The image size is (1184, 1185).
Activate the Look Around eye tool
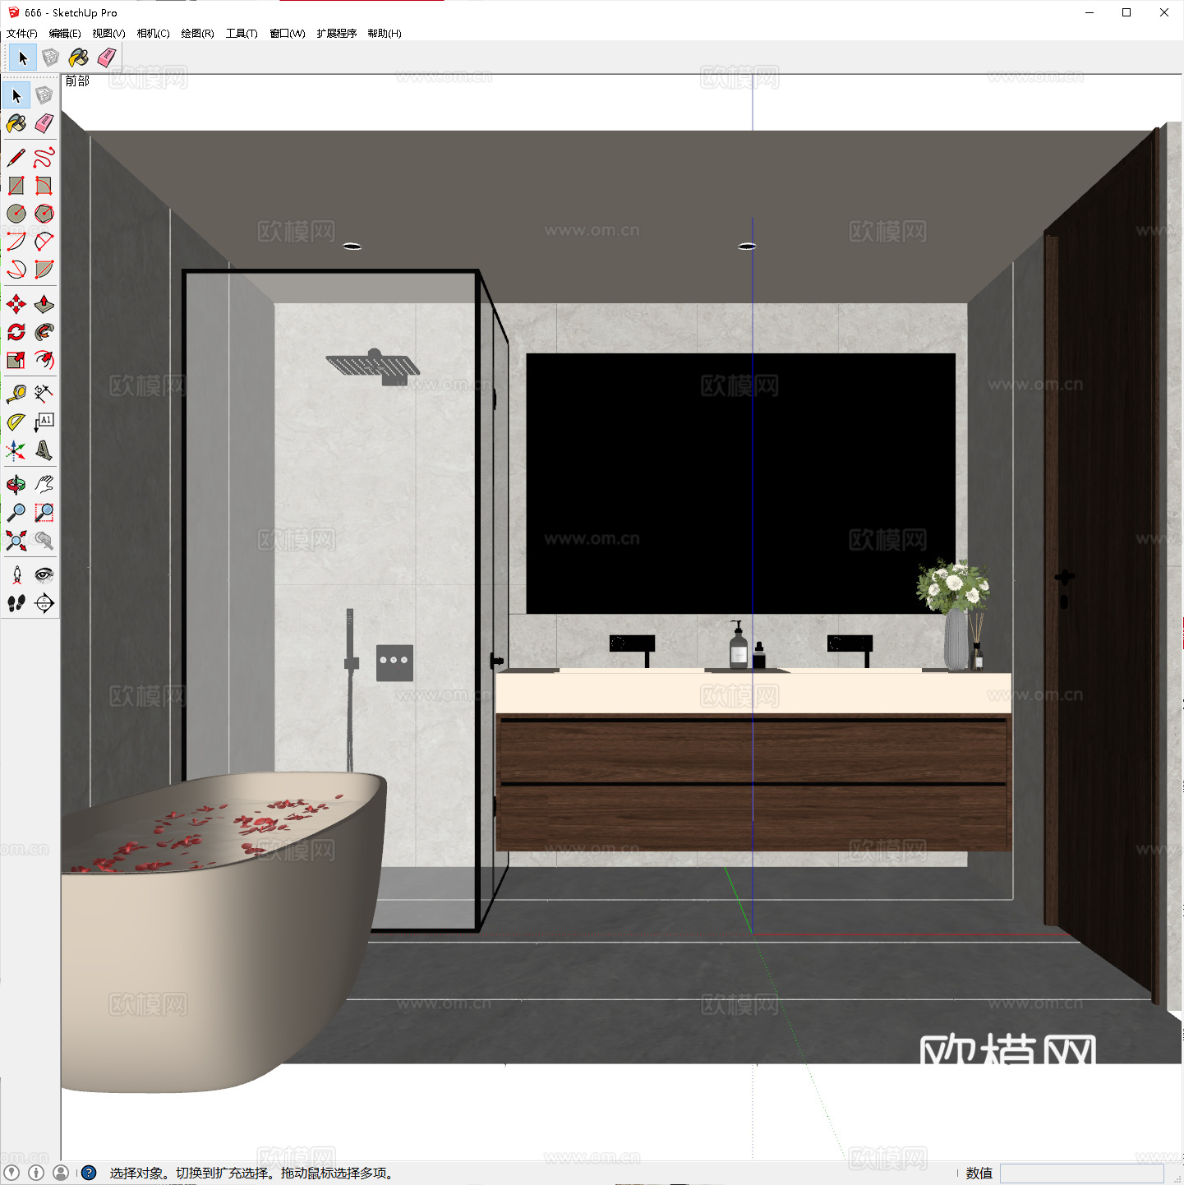tap(44, 575)
